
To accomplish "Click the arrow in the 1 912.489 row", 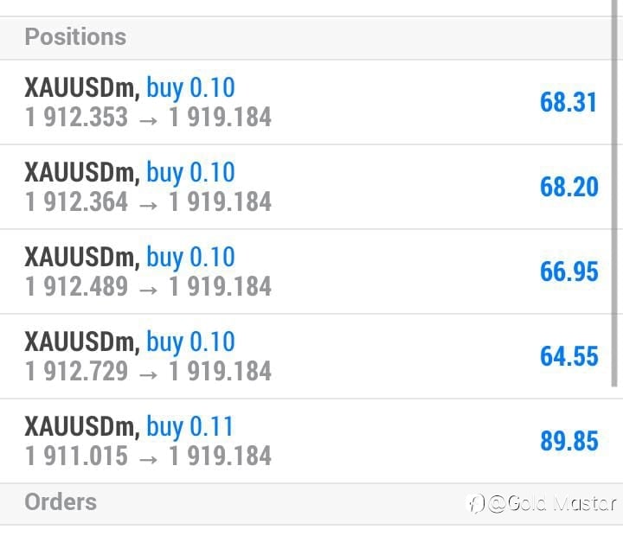I will tap(149, 290).
